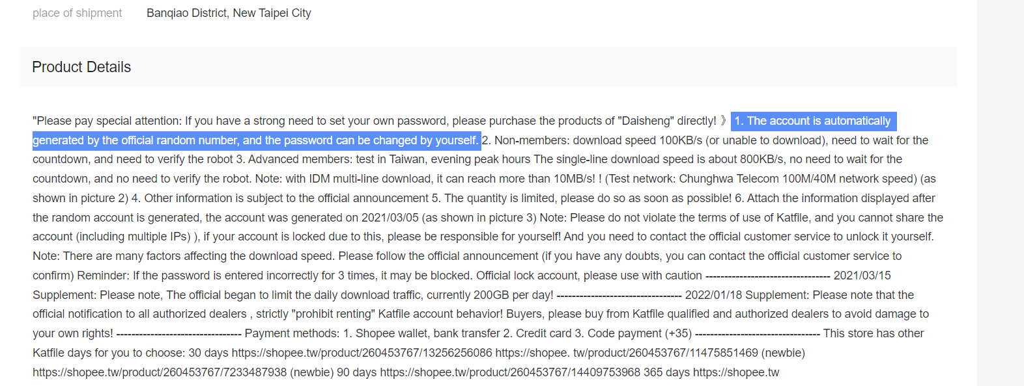1024x386 pixels.
Task: Open the 30 days link ending 13256256086
Action: point(362,353)
